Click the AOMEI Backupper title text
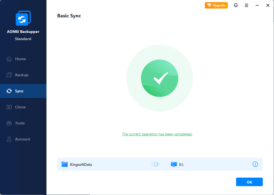This screenshot has height=195, width=274. pos(23,32)
